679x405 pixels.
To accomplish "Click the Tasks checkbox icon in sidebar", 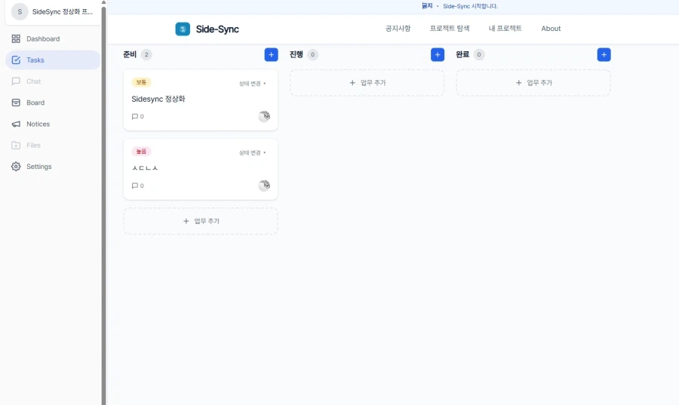I will point(16,60).
